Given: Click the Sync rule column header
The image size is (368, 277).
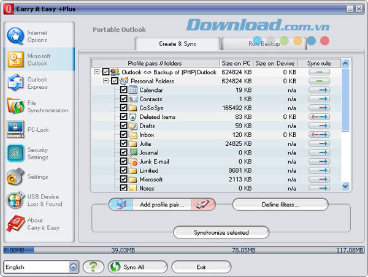Looking at the screenshot, I should click(x=319, y=63).
